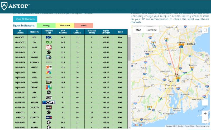The height and width of the screenshot is (130, 211).
Task: Click the LAFF network logo
Action: 49,47
